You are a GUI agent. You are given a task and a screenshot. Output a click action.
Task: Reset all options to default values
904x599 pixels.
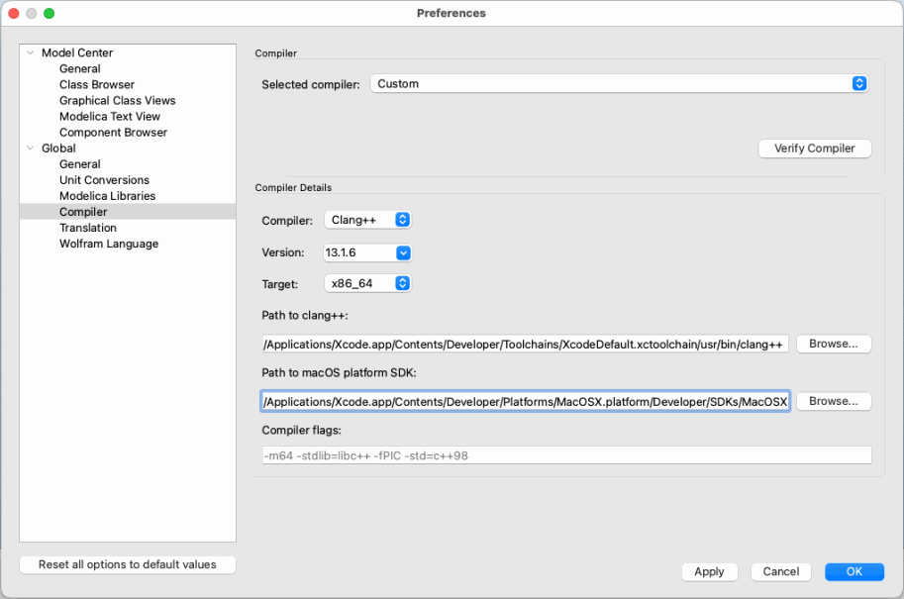[127, 564]
